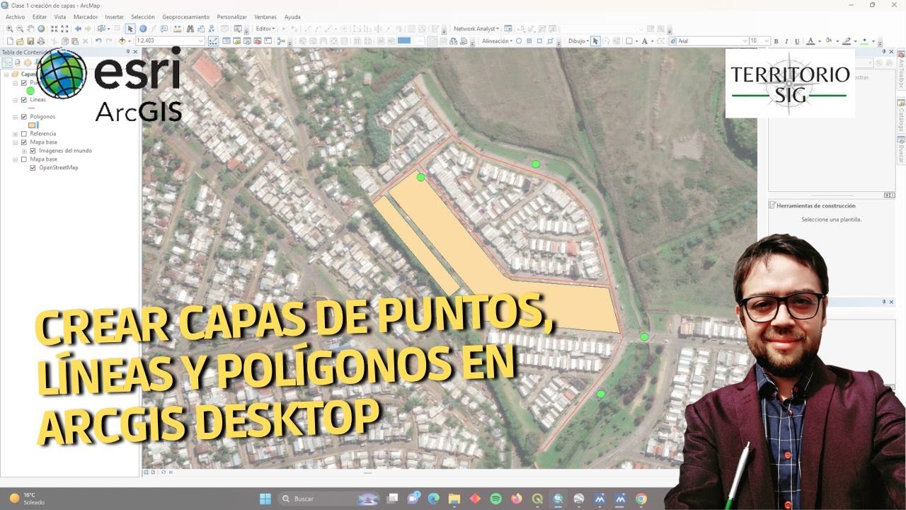Expand the Referencia layer group
906x510 pixels.
tap(16, 134)
